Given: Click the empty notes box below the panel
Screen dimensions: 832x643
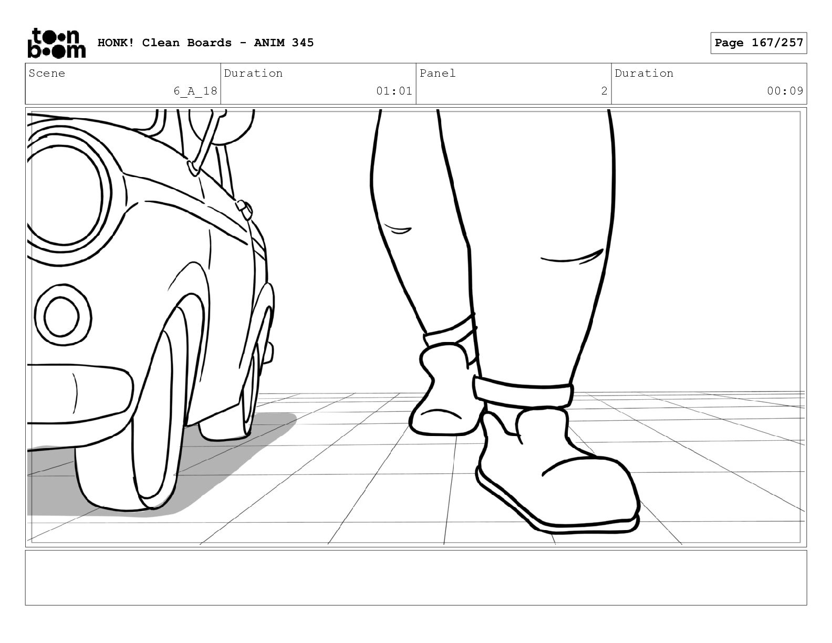Looking at the screenshot, I should 415,577.
